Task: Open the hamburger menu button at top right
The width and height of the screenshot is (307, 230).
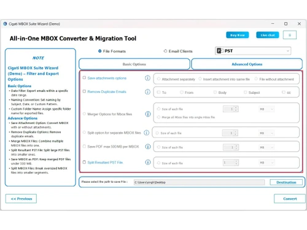Action: click(x=290, y=35)
